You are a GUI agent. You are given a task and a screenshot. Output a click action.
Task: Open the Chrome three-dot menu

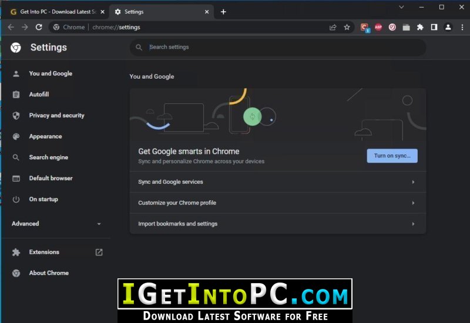tap(462, 27)
